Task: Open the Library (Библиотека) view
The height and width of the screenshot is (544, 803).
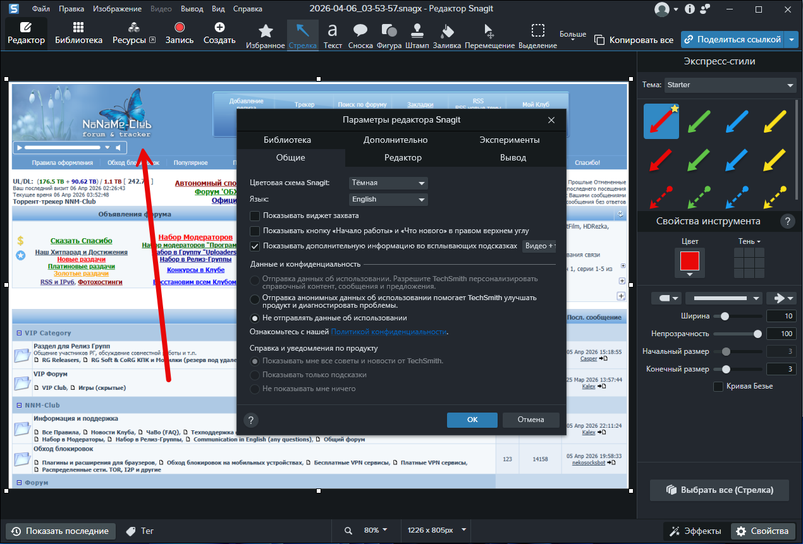Action: pos(78,33)
